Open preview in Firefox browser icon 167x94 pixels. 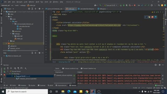click(152, 17)
